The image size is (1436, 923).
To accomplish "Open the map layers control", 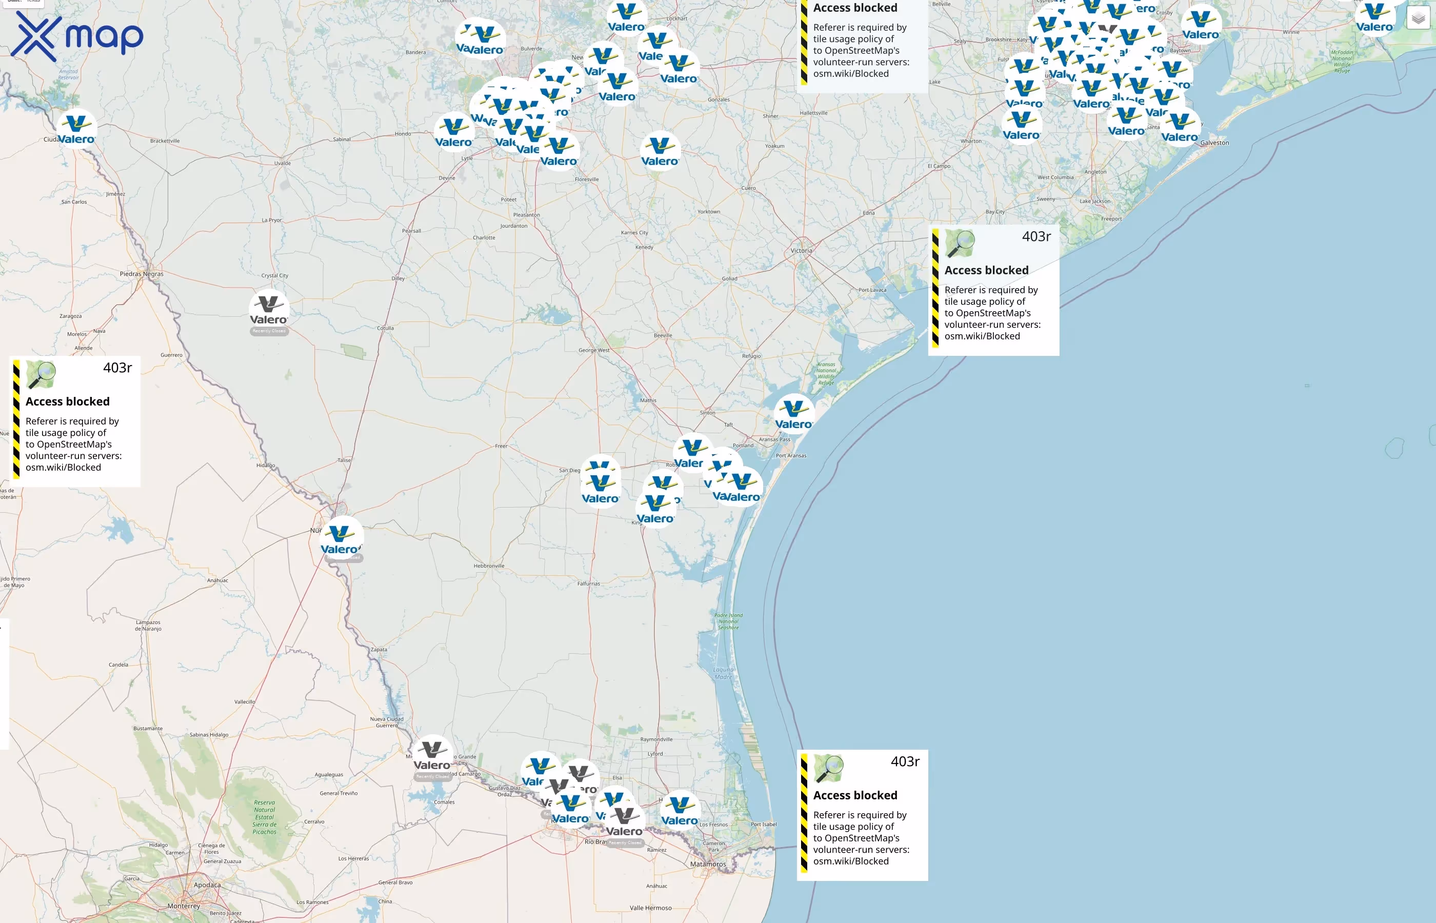I will coord(1418,18).
